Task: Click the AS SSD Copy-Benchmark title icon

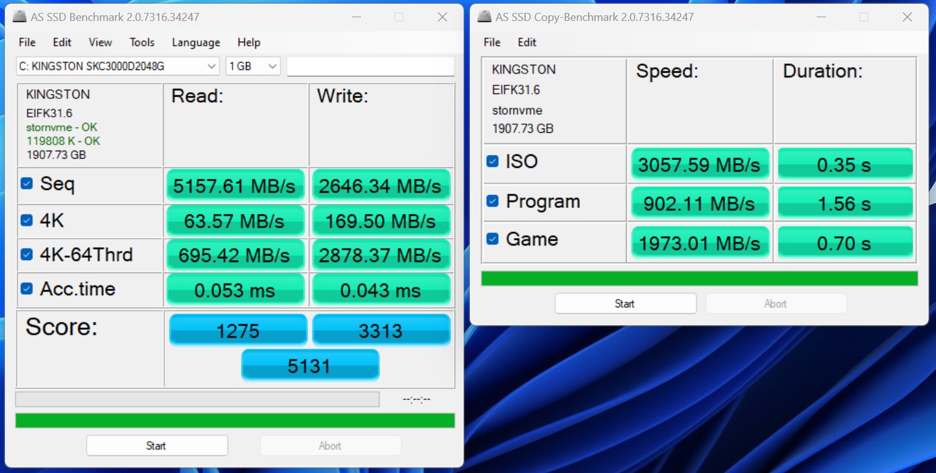Action: point(485,17)
